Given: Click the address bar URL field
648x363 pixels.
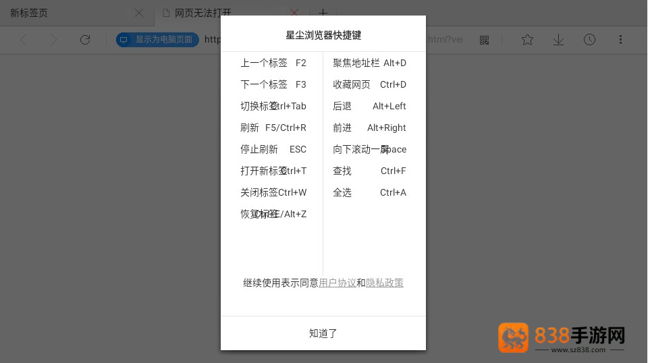Looking at the screenshot, I should click(333, 40).
